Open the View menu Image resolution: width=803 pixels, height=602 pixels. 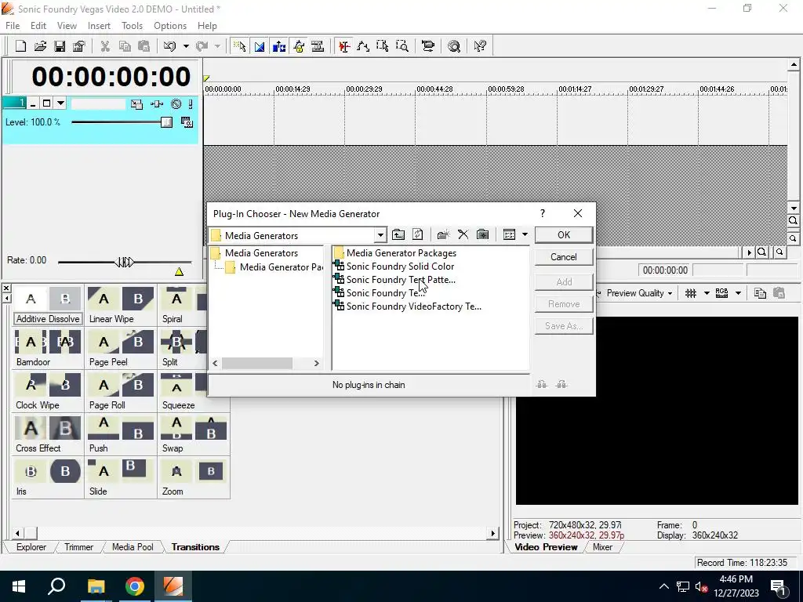click(67, 26)
